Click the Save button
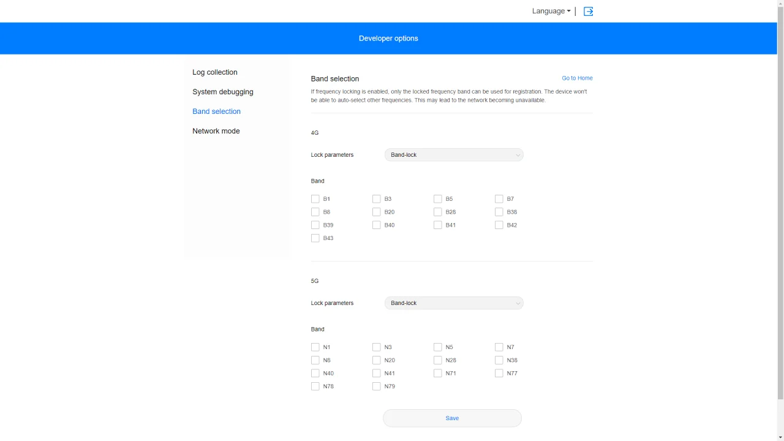Image resolution: width=784 pixels, height=441 pixels. pos(452,418)
